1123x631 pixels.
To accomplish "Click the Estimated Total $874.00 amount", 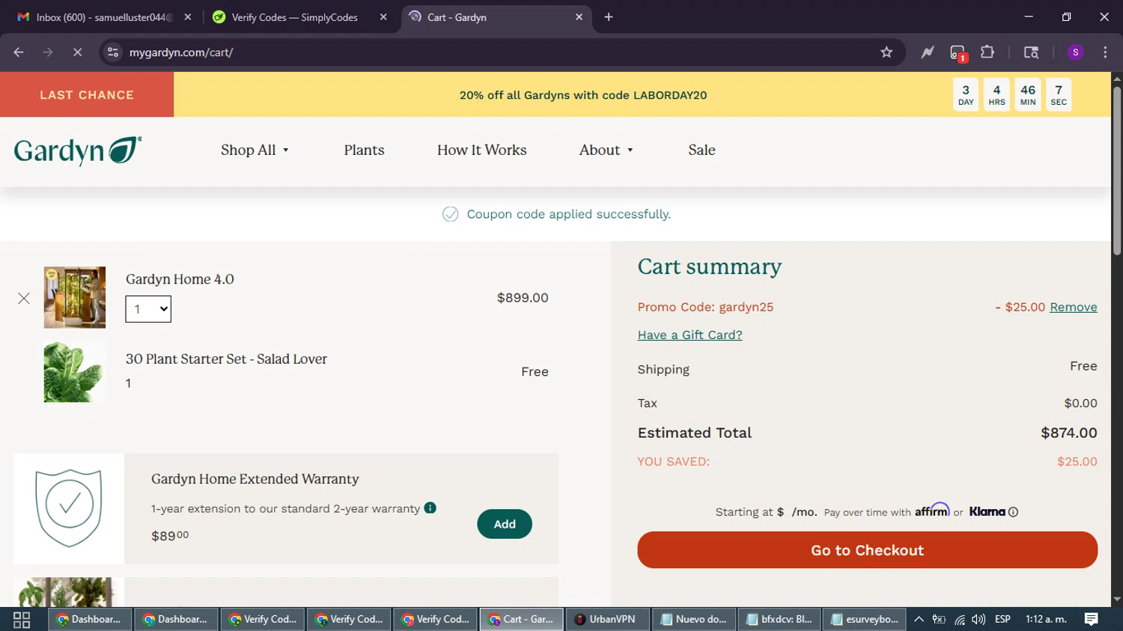I will [1068, 433].
